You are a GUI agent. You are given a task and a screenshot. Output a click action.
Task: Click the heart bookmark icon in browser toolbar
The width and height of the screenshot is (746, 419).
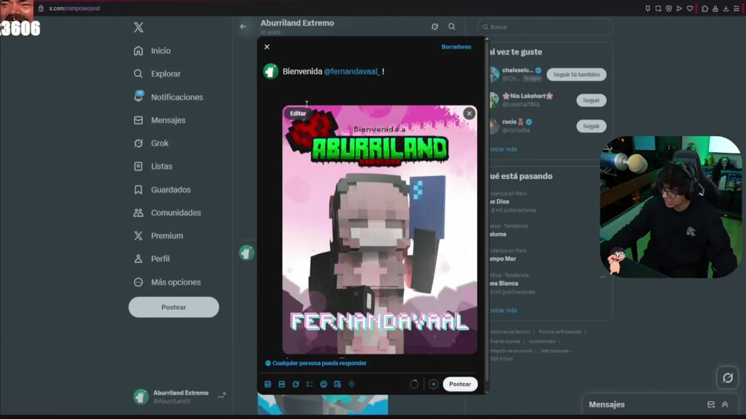(x=690, y=8)
